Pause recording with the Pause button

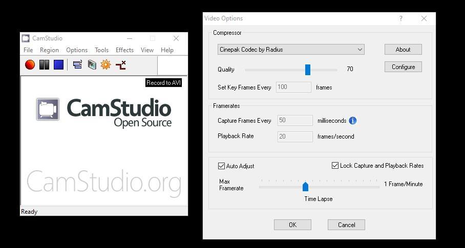tap(44, 64)
